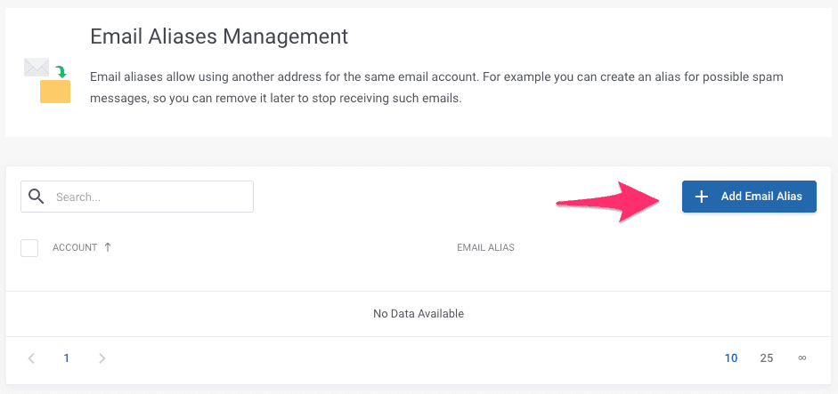The height and width of the screenshot is (394, 838).
Task: Set rows per page to 10
Action: click(x=730, y=358)
